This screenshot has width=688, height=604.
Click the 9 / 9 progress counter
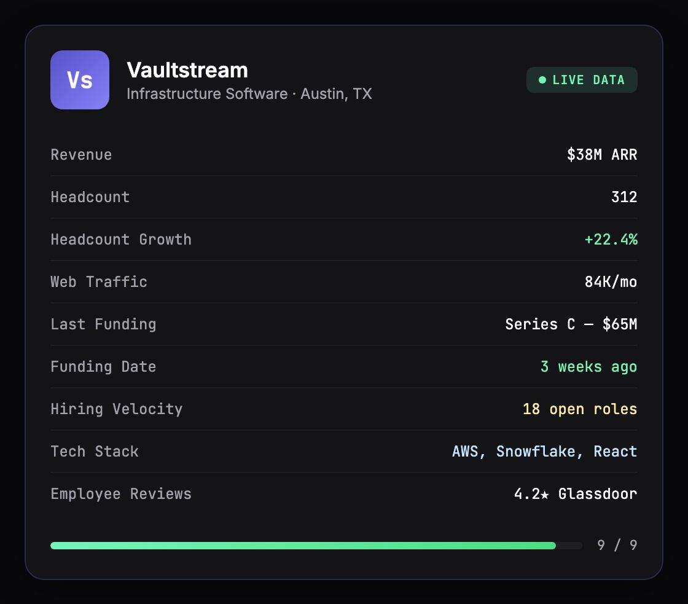[617, 545]
